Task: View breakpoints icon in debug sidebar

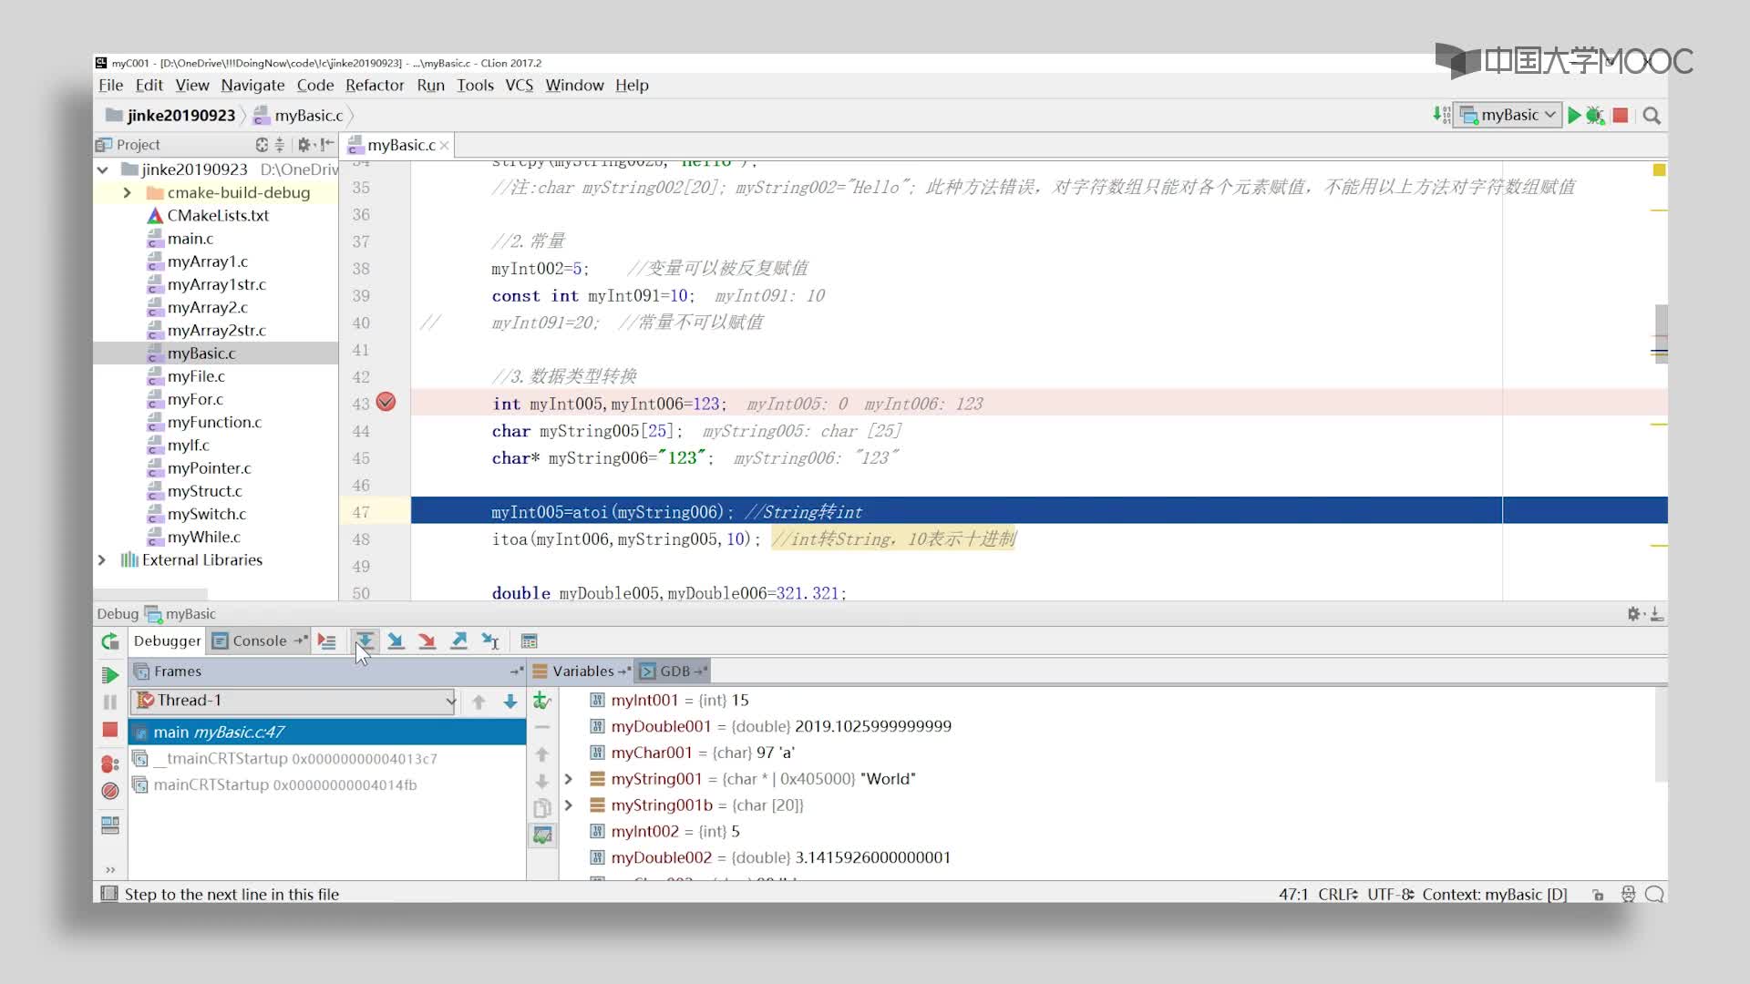Action: tap(110, 764)
